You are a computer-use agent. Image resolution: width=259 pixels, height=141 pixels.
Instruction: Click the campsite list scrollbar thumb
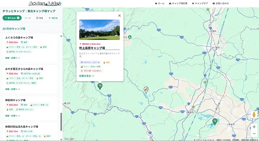tap(61, 122)
